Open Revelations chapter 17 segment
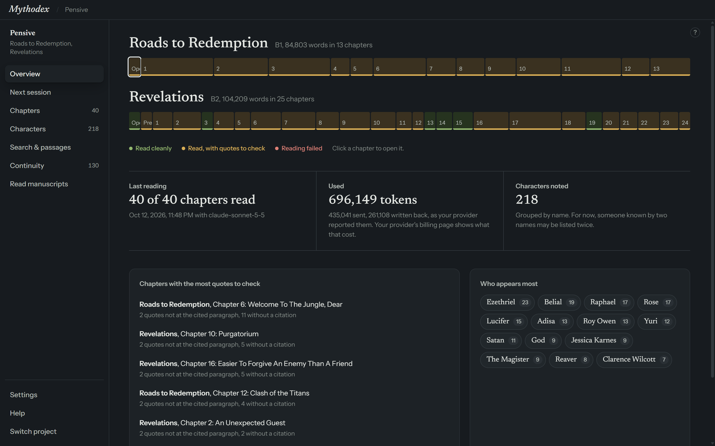The image size is (715, 446). (535, 121)
